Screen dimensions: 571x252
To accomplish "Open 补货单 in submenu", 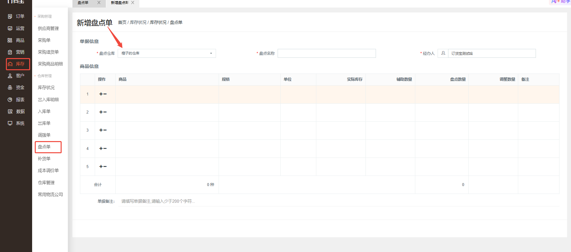I will coord(44,159).
